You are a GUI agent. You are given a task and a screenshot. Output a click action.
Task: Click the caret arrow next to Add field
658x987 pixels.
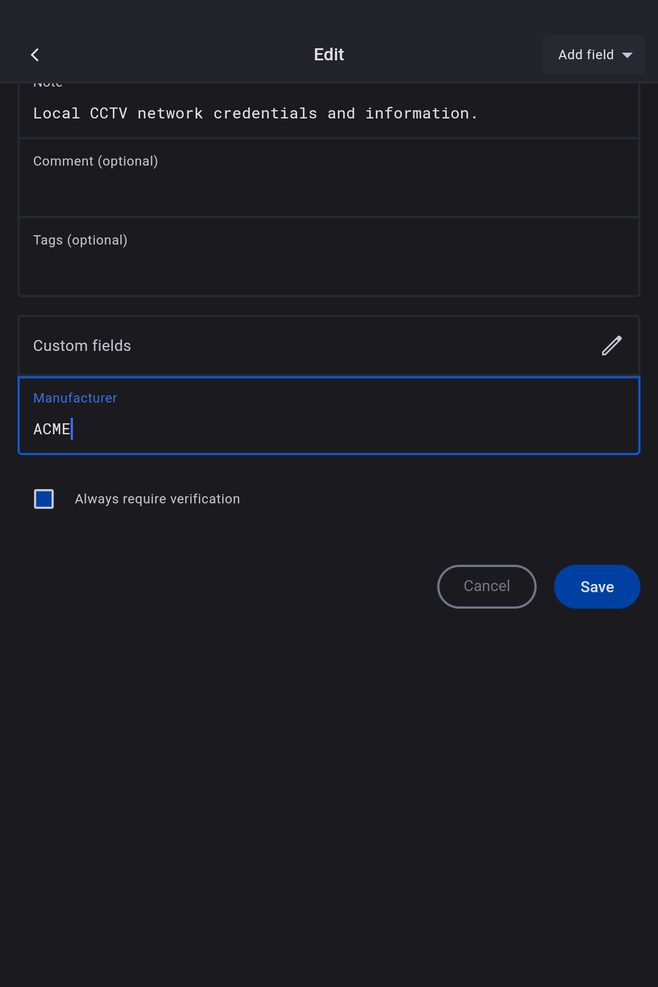pos(627,55)
